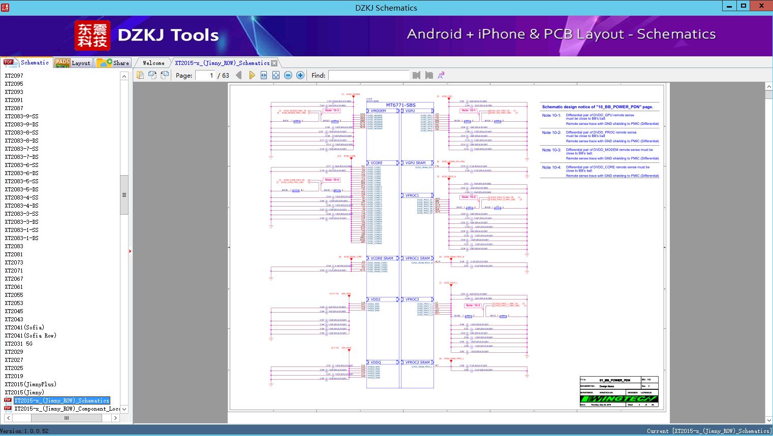Select XT2095 in the model list

pos(14,84)
